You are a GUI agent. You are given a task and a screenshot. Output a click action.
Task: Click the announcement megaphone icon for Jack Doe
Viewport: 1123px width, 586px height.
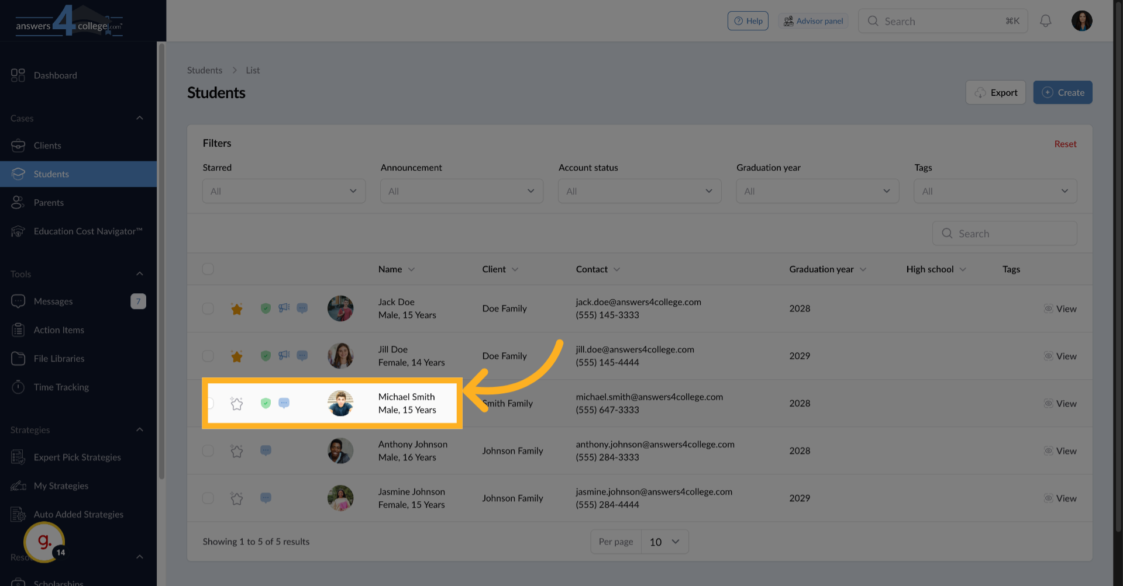click(284, 308)
